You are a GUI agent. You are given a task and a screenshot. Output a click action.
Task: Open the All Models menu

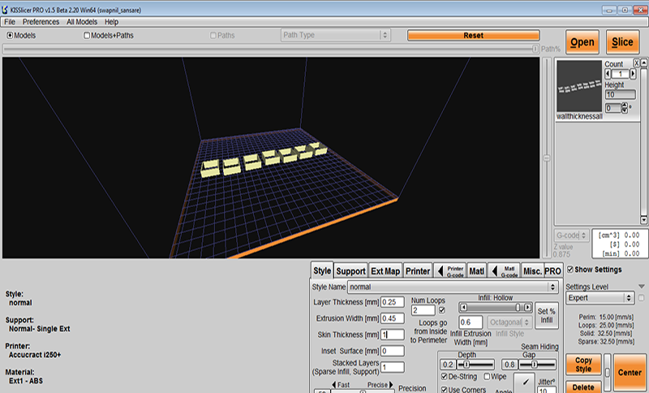pos(82,22)
